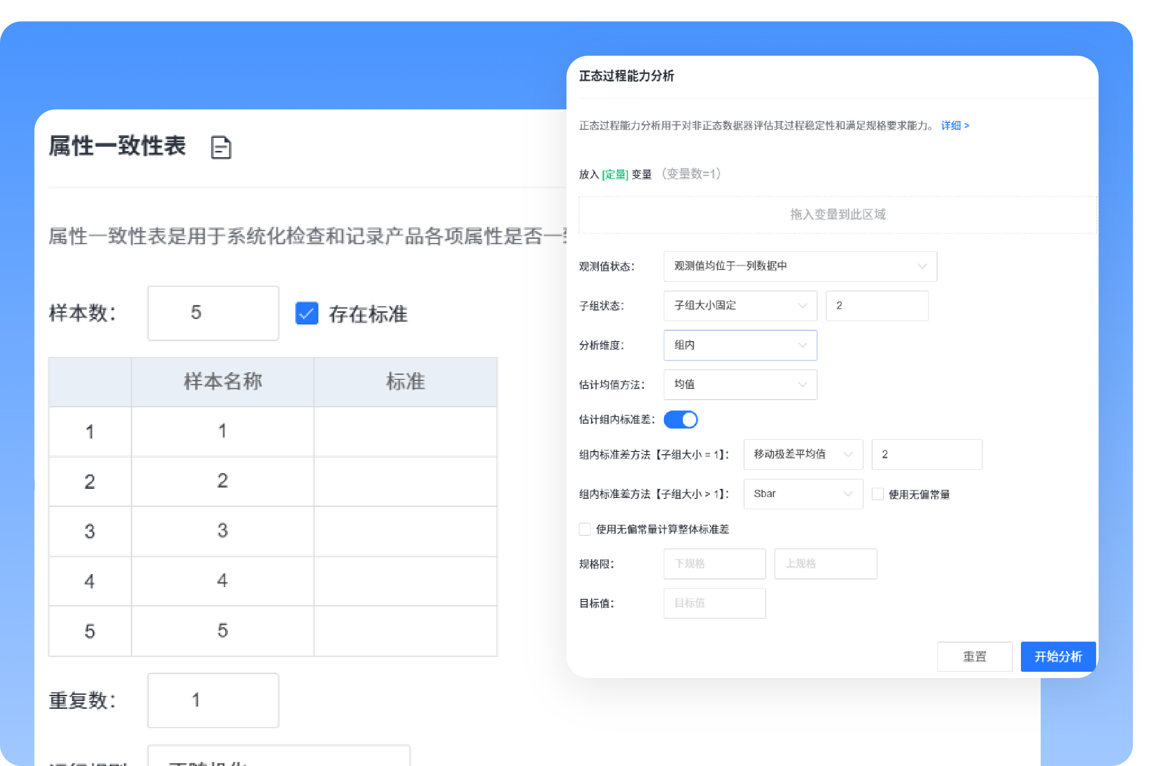Click the 开始分析 button
This screenshot has width=1163, height=766.
[1057, 657]
